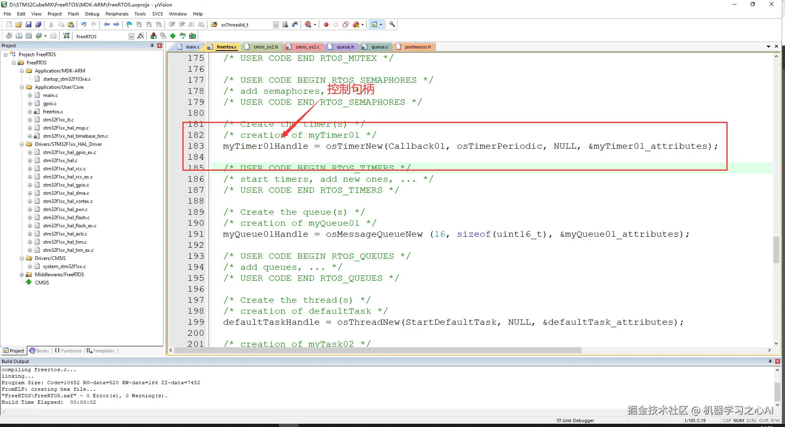
Task: Insert a breakpoint using red dot icon
Action: click(326, 24)
